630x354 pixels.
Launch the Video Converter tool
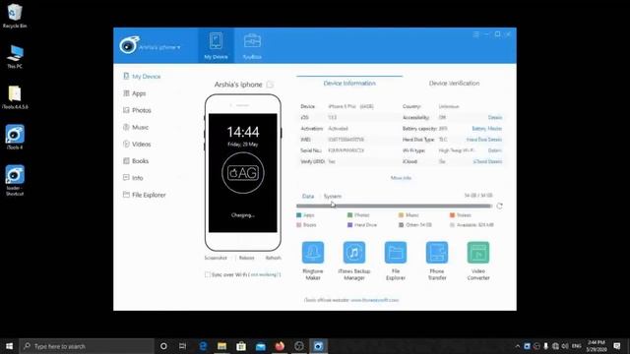coord(478,261)
